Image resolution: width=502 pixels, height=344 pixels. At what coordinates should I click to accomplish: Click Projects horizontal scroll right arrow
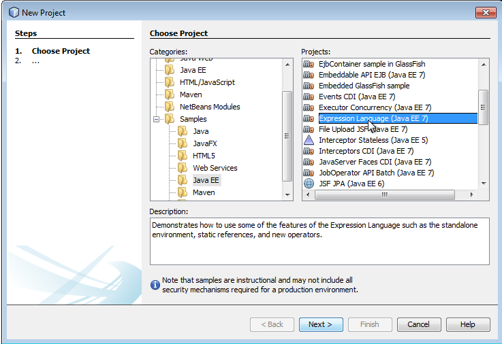[x=471, y=194]
